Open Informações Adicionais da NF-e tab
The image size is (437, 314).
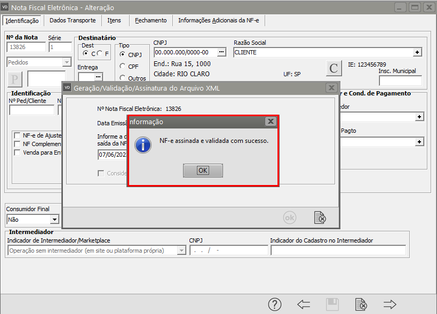point(218,20)
